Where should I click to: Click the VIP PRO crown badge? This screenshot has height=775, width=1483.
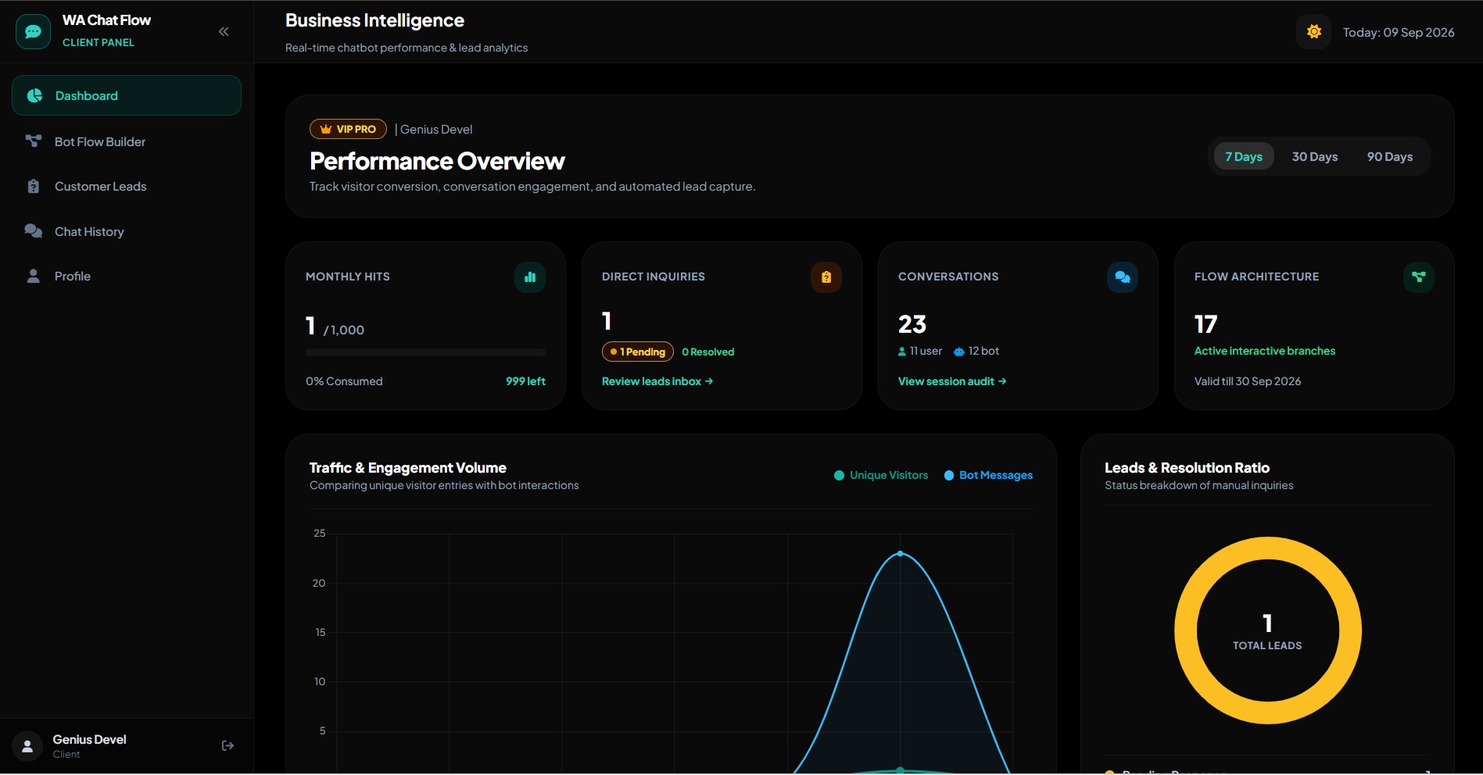click(x=349, y=129)
